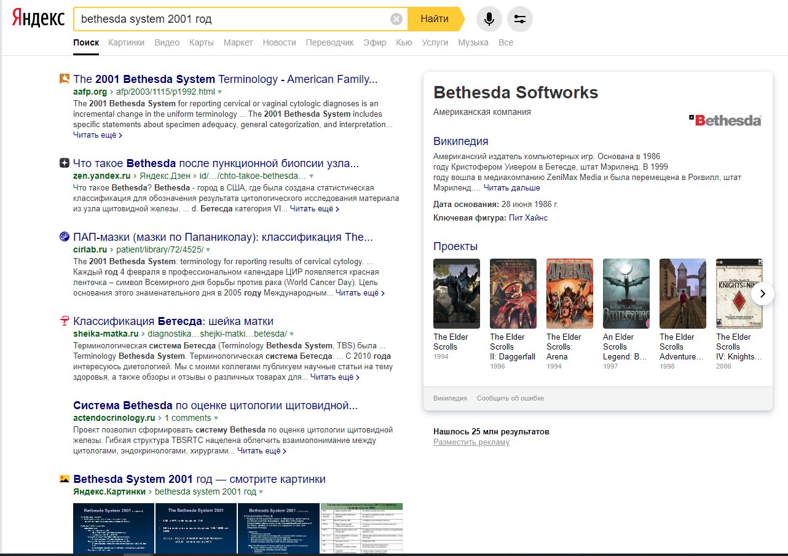
Task: Click the cirlab.ru result favicon
Action: [65, 237]
